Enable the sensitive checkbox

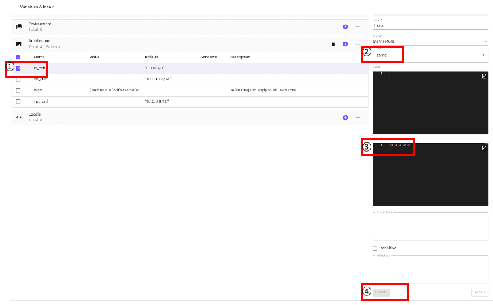coord(375,248)
